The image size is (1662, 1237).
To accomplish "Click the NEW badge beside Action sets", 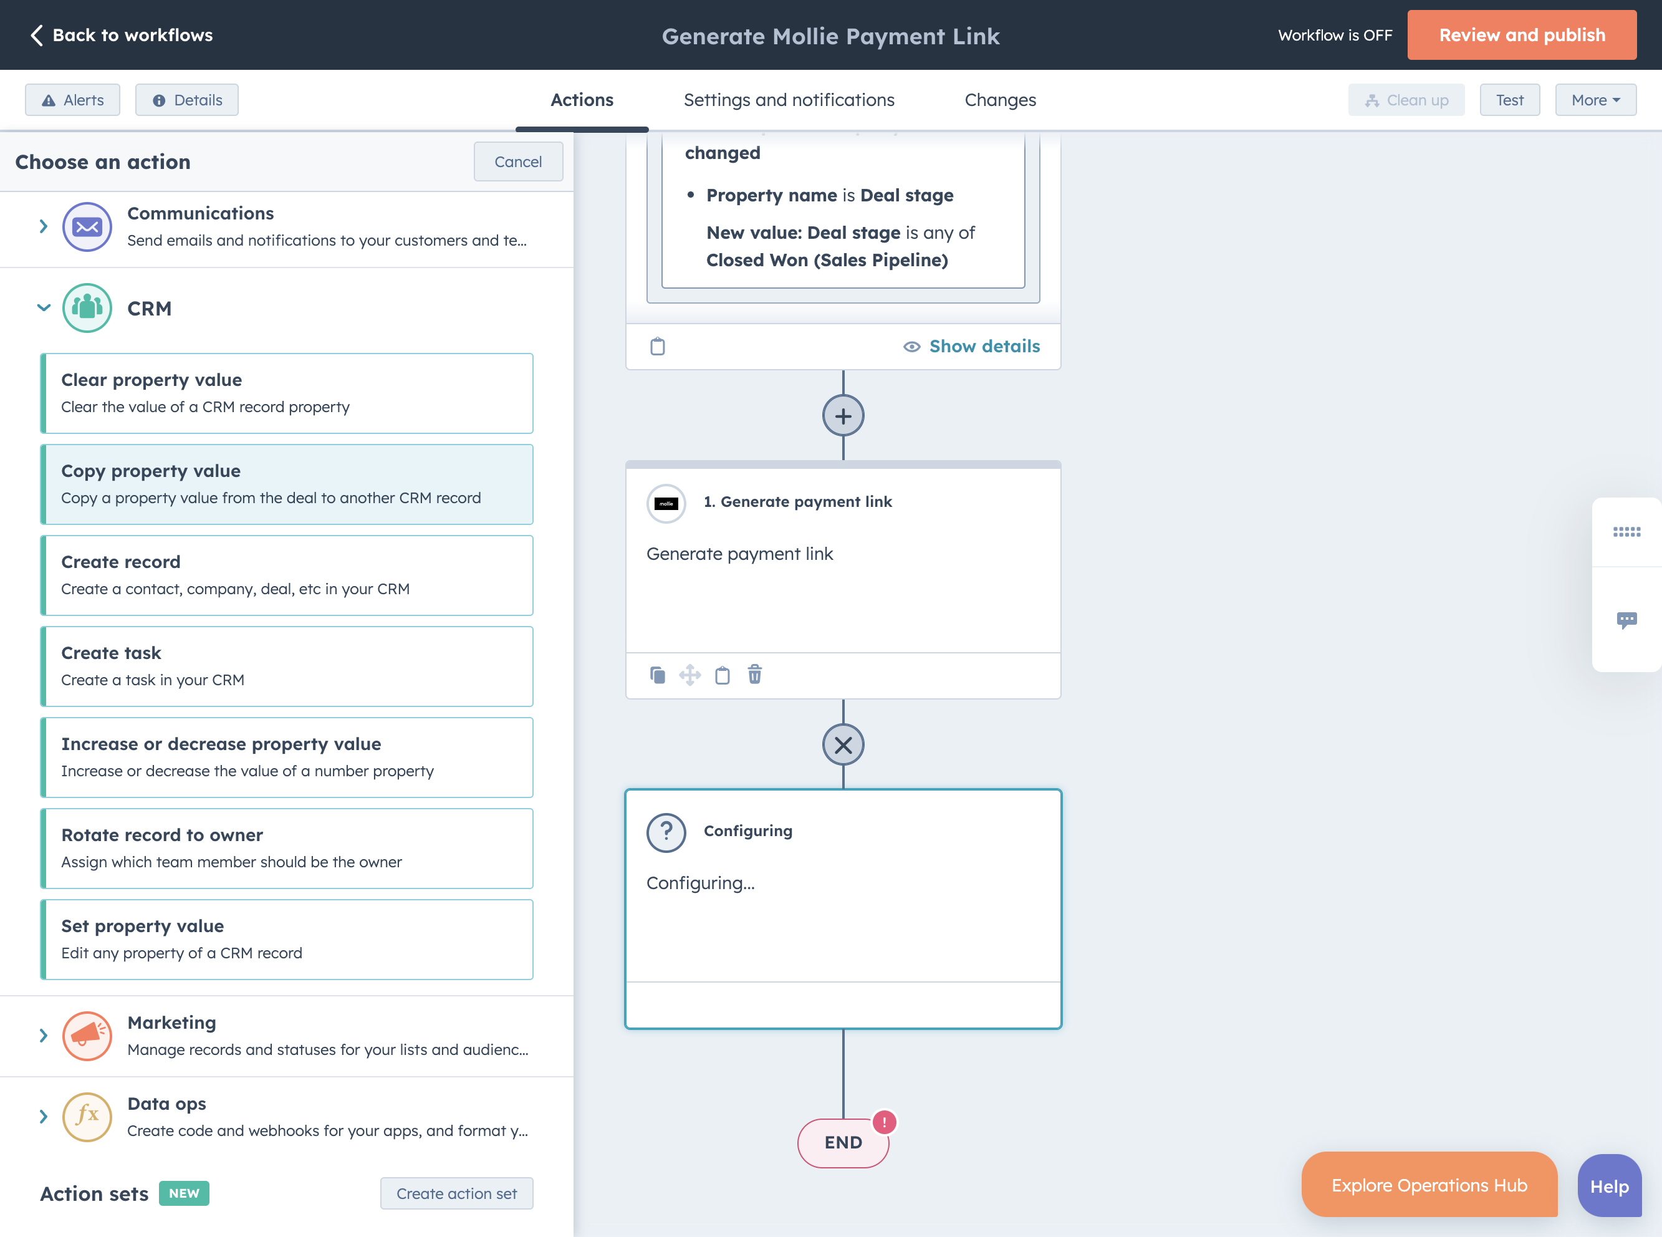I will tap(183, 1193).
